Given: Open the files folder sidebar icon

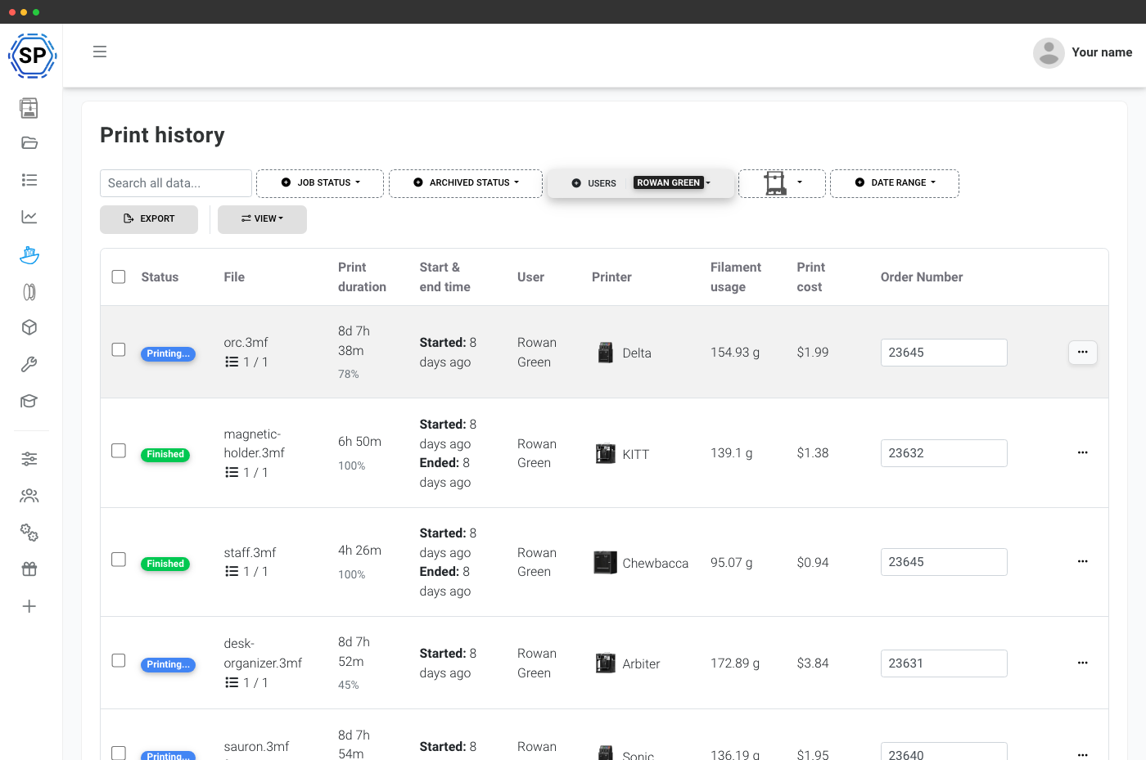Looking at the screenshot, I should coord(29,143).
